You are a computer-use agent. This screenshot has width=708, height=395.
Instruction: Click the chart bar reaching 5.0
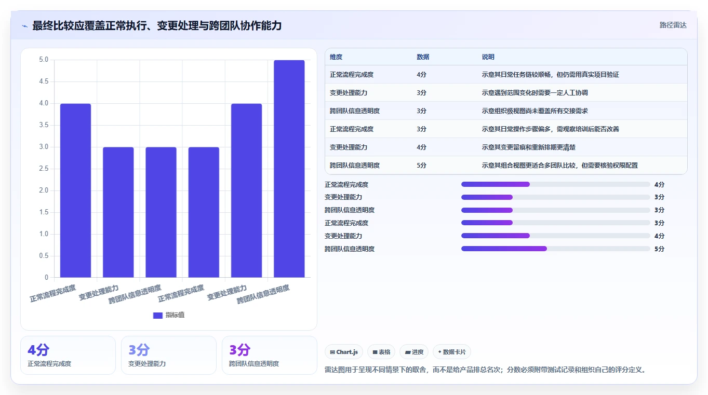click(x=289, y=169)
